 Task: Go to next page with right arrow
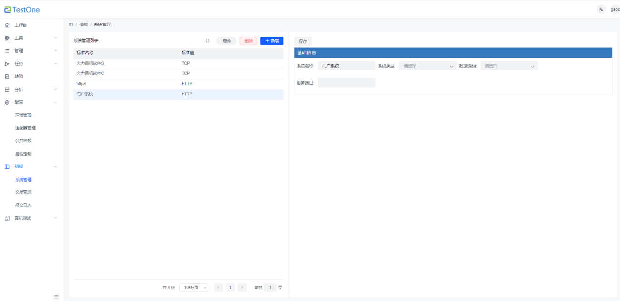[242, 288]
